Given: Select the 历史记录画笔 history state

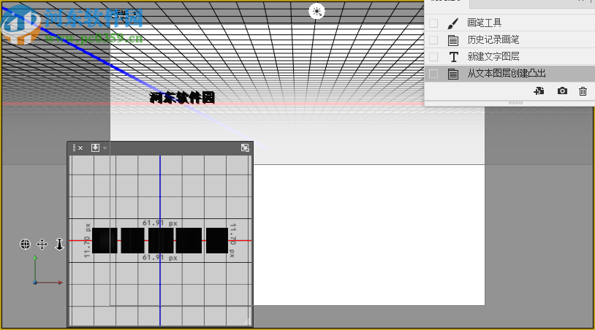Looking at the screenshot, I should tap(509, 39).
